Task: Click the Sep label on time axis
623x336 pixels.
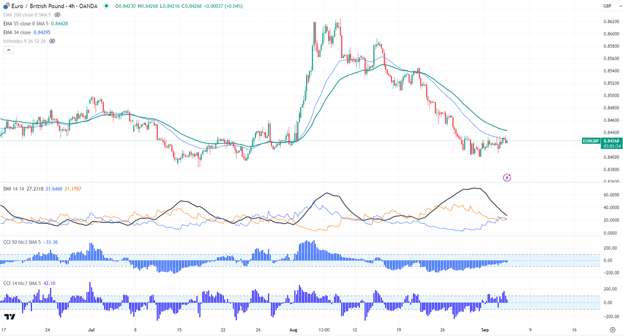Action: [485, 330]
